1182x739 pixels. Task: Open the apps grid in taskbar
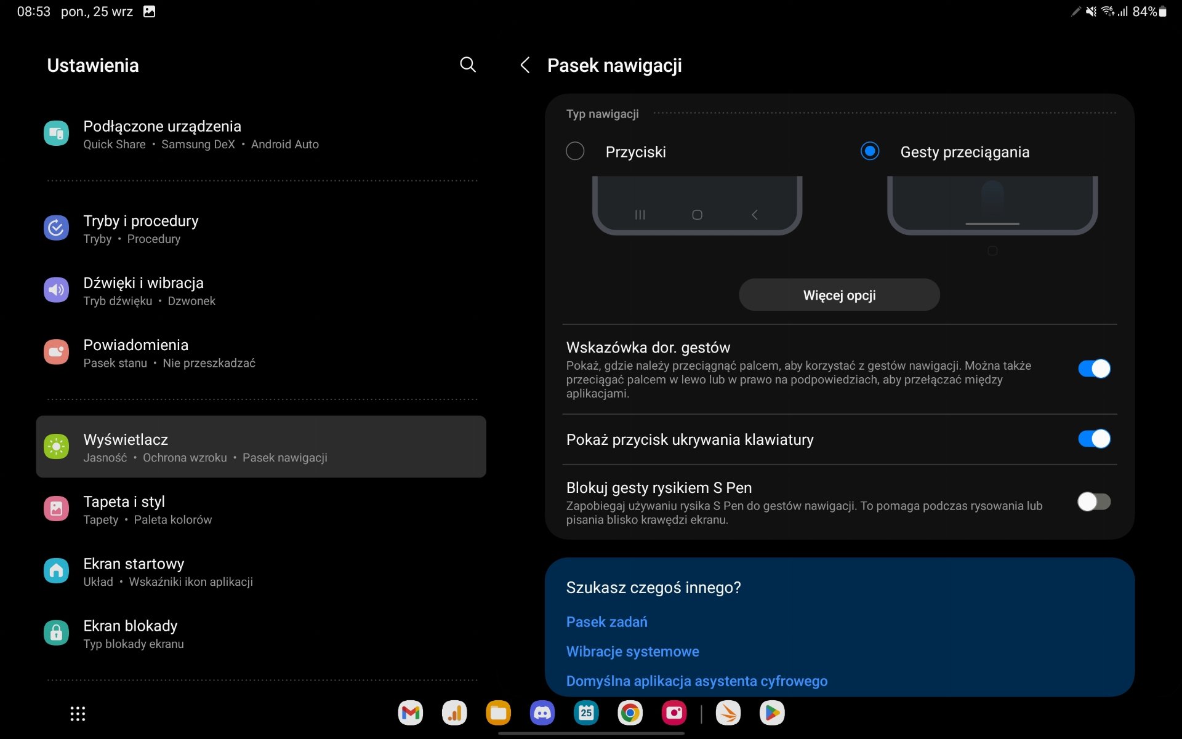click(x=78, y=714)
